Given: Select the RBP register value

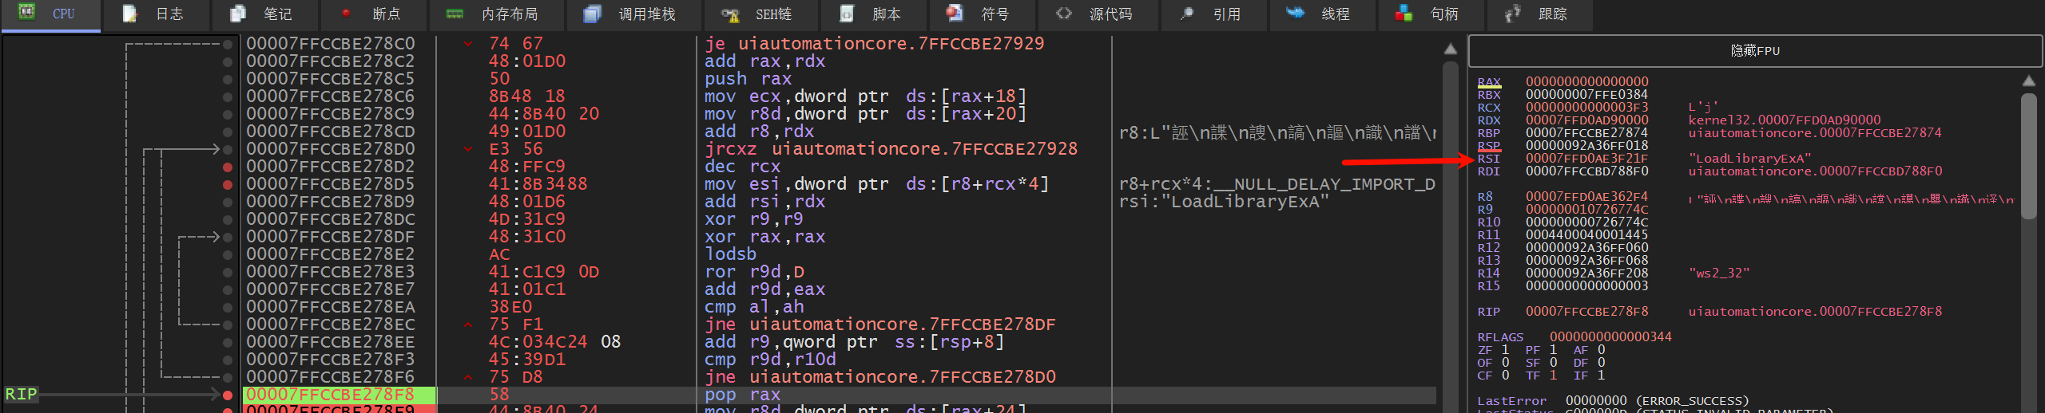Looking at the screenshot, I should [x=1586, y=132].
